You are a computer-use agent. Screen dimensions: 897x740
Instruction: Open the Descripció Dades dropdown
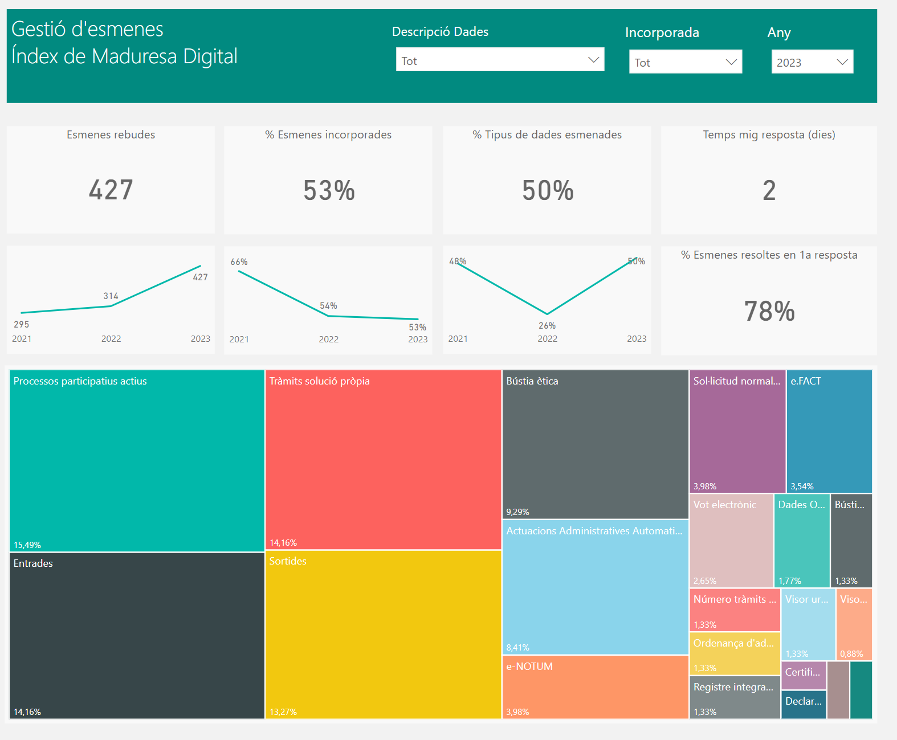(500, 60)
